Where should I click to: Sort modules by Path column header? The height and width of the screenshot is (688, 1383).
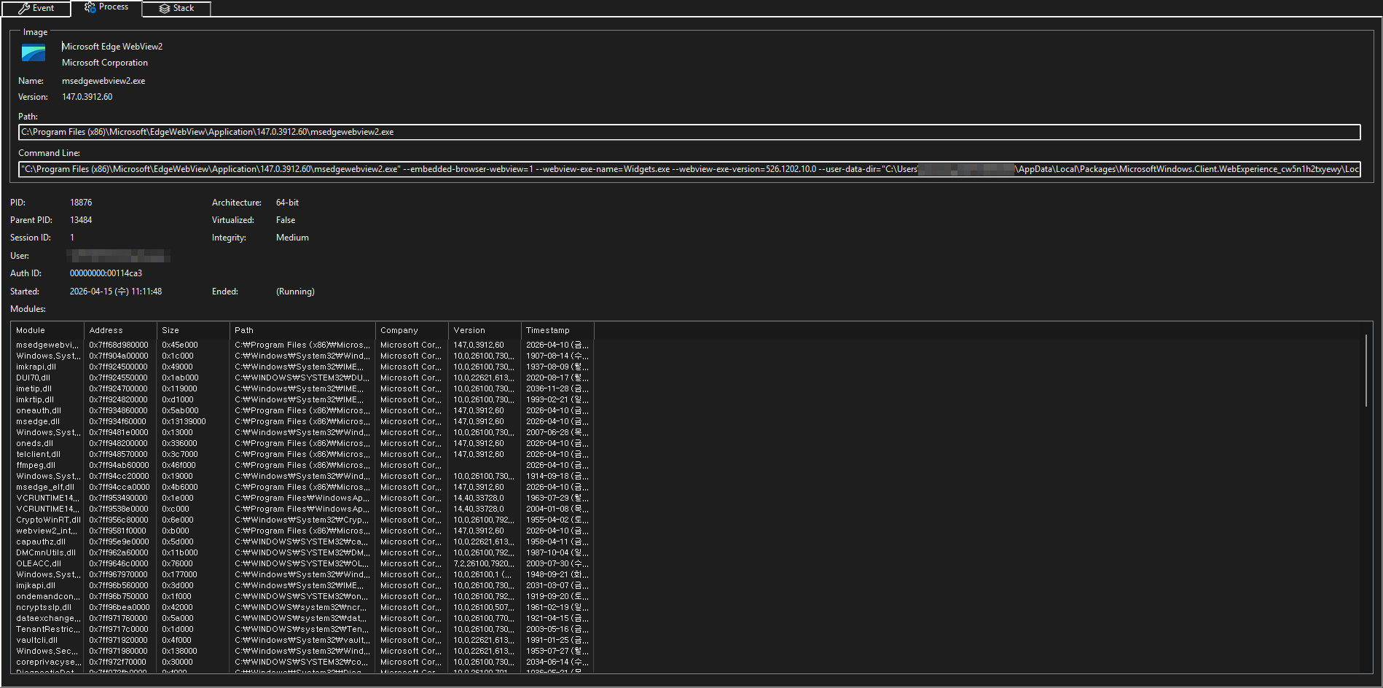coord(302,330)
